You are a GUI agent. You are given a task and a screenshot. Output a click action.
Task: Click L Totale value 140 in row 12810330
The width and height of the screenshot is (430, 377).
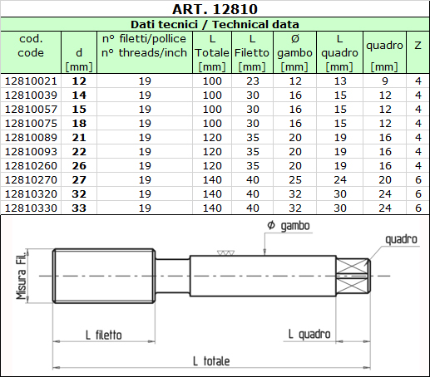point(212,208)
